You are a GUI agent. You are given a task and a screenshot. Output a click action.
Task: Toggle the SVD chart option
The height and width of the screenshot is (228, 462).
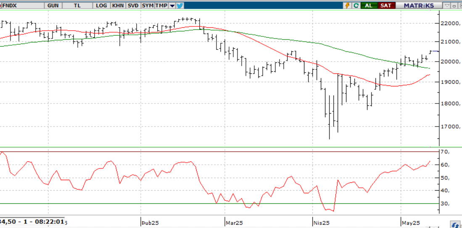click(133, 5)
